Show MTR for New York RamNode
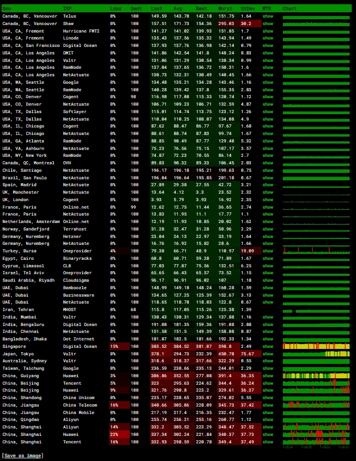 coord(268,155)
